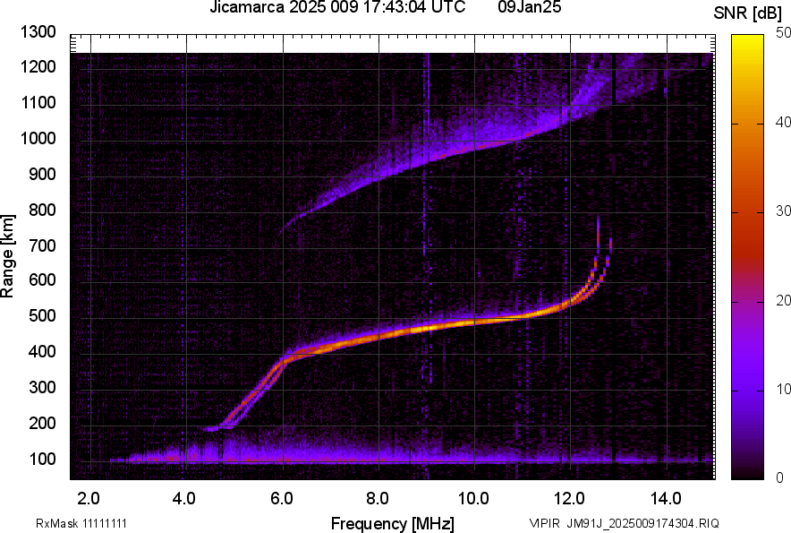Click the frequency axis label '6.0'

coord(282,498)
